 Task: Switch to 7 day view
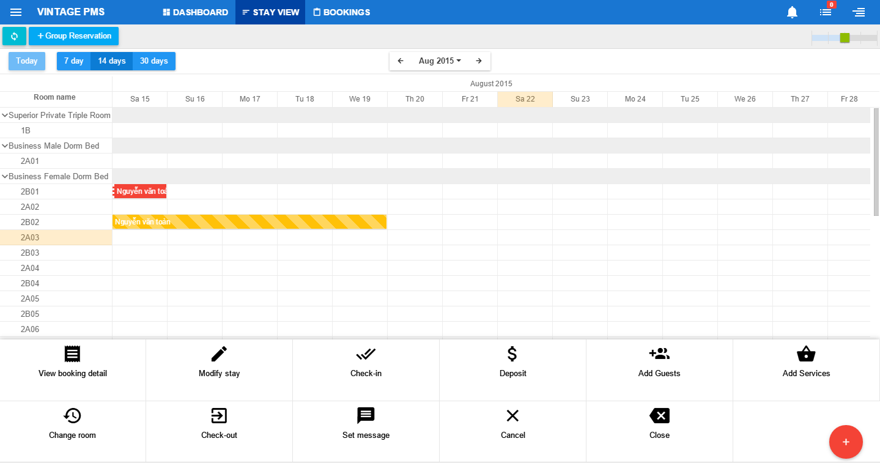(73, 61)
